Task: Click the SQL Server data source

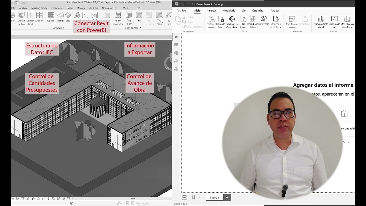Action: [243, 22]
